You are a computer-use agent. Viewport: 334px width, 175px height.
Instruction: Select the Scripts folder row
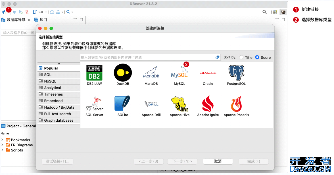click(x=14, y=150)
